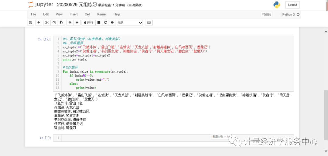Open the File menu
328x156 pixels.
[33, 14]
